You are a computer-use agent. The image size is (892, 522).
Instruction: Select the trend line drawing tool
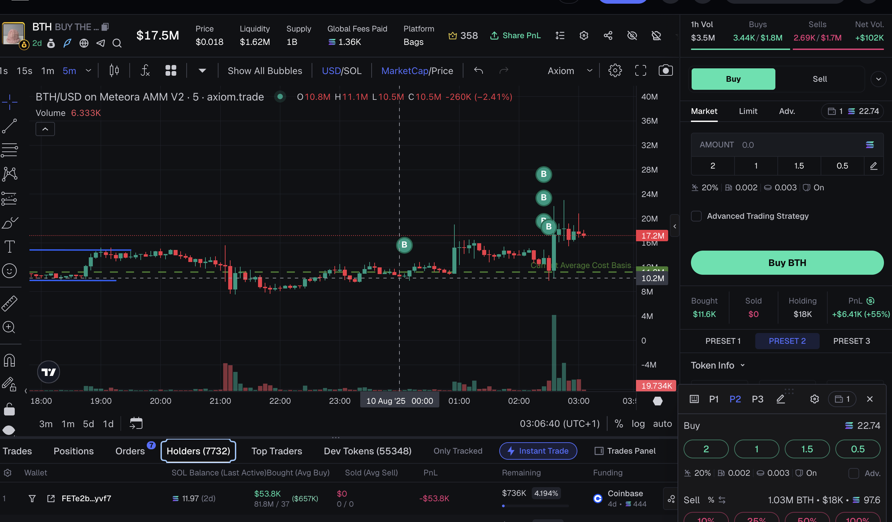click(10, 126)
